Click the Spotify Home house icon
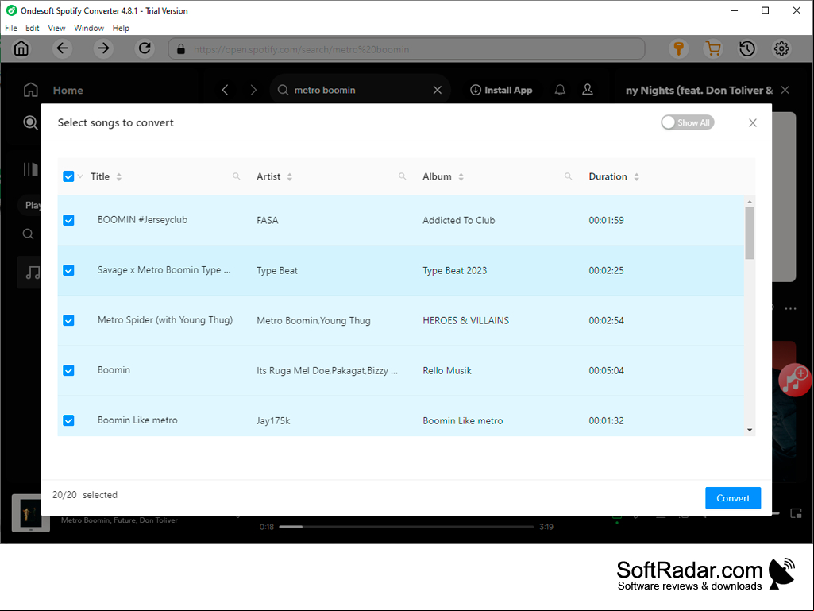The image size is (814, 611). tap(31, 90)
